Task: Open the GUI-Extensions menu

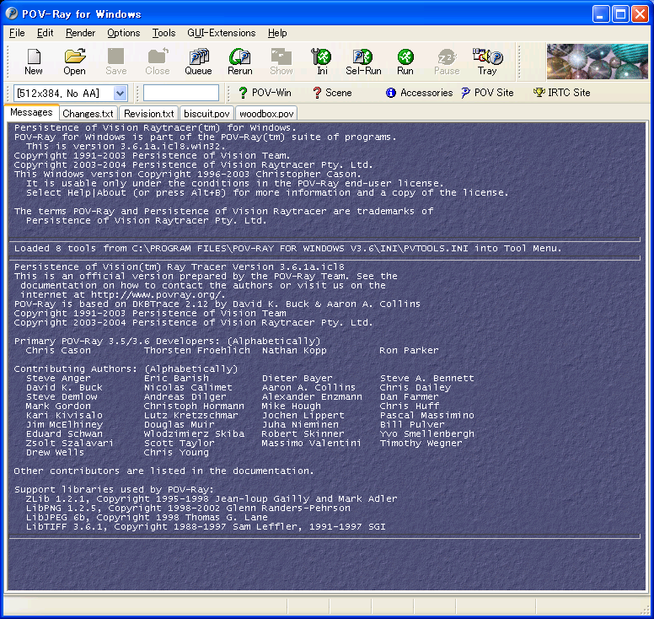Action: click(x=222, y=33)
